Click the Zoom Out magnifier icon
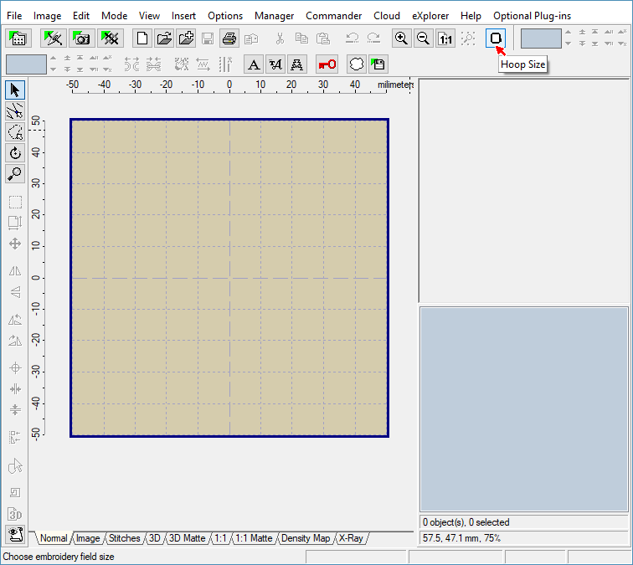The height and width of the screenshot is (565, 633). click(x=424, y=39)
